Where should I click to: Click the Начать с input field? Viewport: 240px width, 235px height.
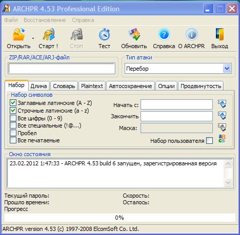pos(176,104)
